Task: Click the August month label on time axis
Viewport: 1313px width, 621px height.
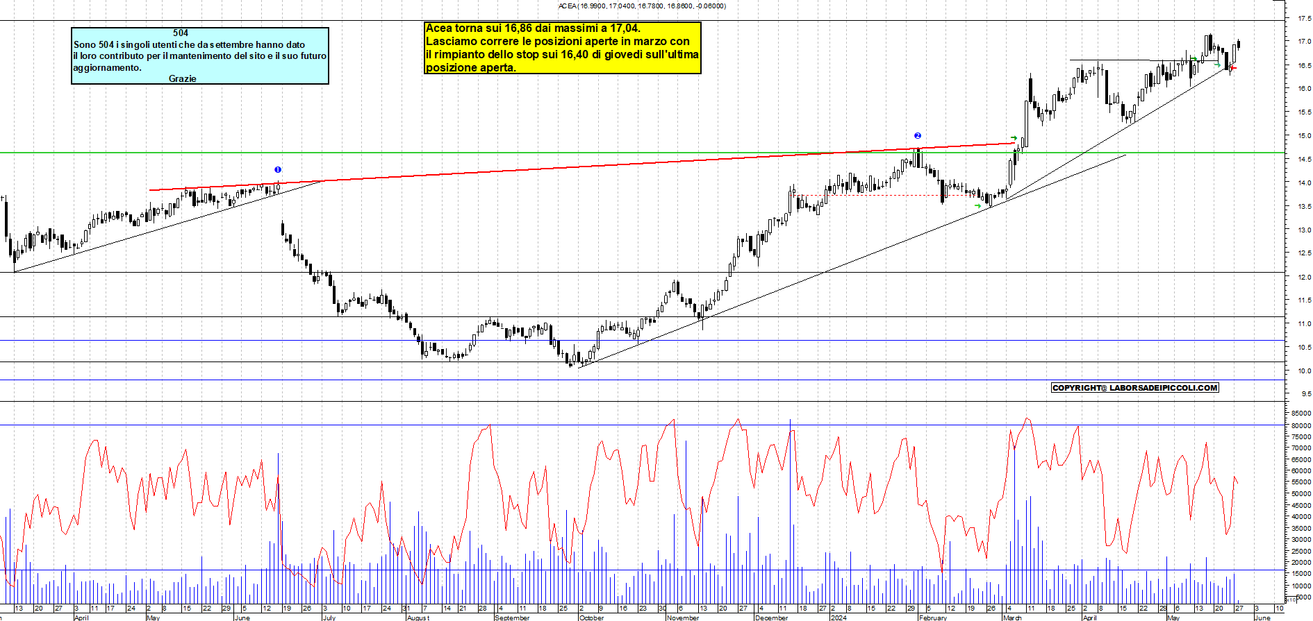Action: click(x=418, y=618)
